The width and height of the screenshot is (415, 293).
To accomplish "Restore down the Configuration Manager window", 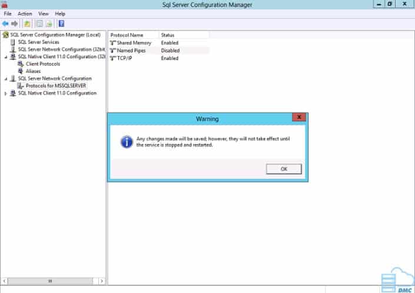I will click(390, 4).
